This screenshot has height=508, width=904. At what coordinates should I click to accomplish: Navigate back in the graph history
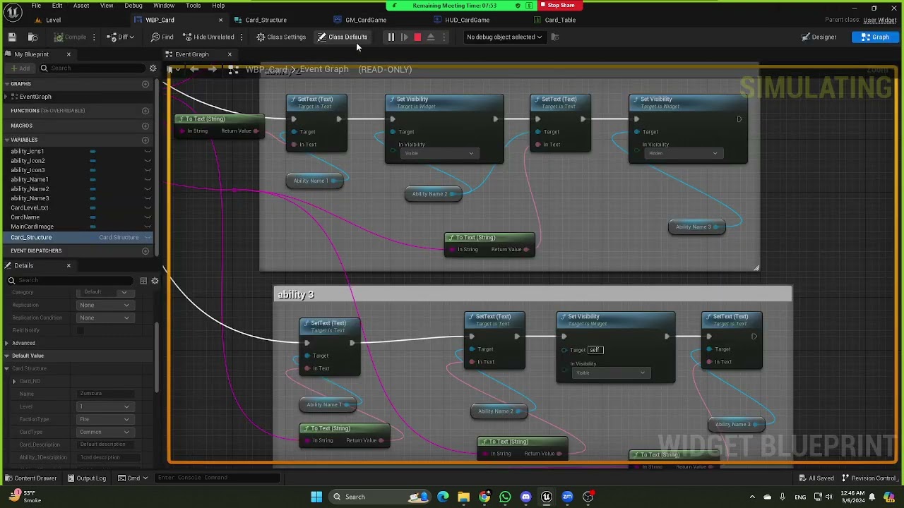pos(194,69)
